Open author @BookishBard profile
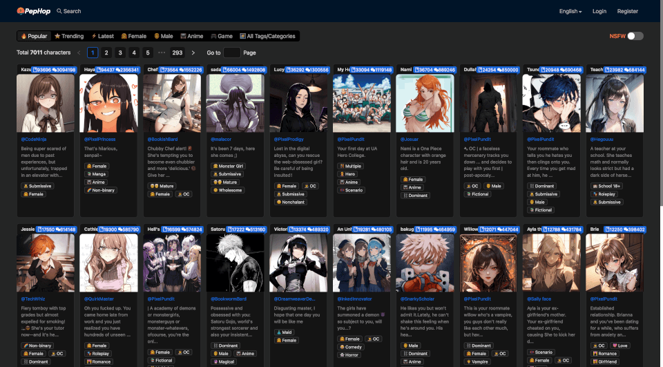663x367 pixels. 162,139
